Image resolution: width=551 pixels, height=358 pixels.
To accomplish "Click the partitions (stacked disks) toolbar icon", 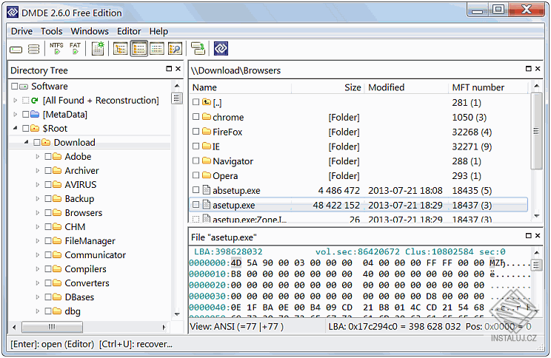I will pyautogui.click(x=33, y=50).
